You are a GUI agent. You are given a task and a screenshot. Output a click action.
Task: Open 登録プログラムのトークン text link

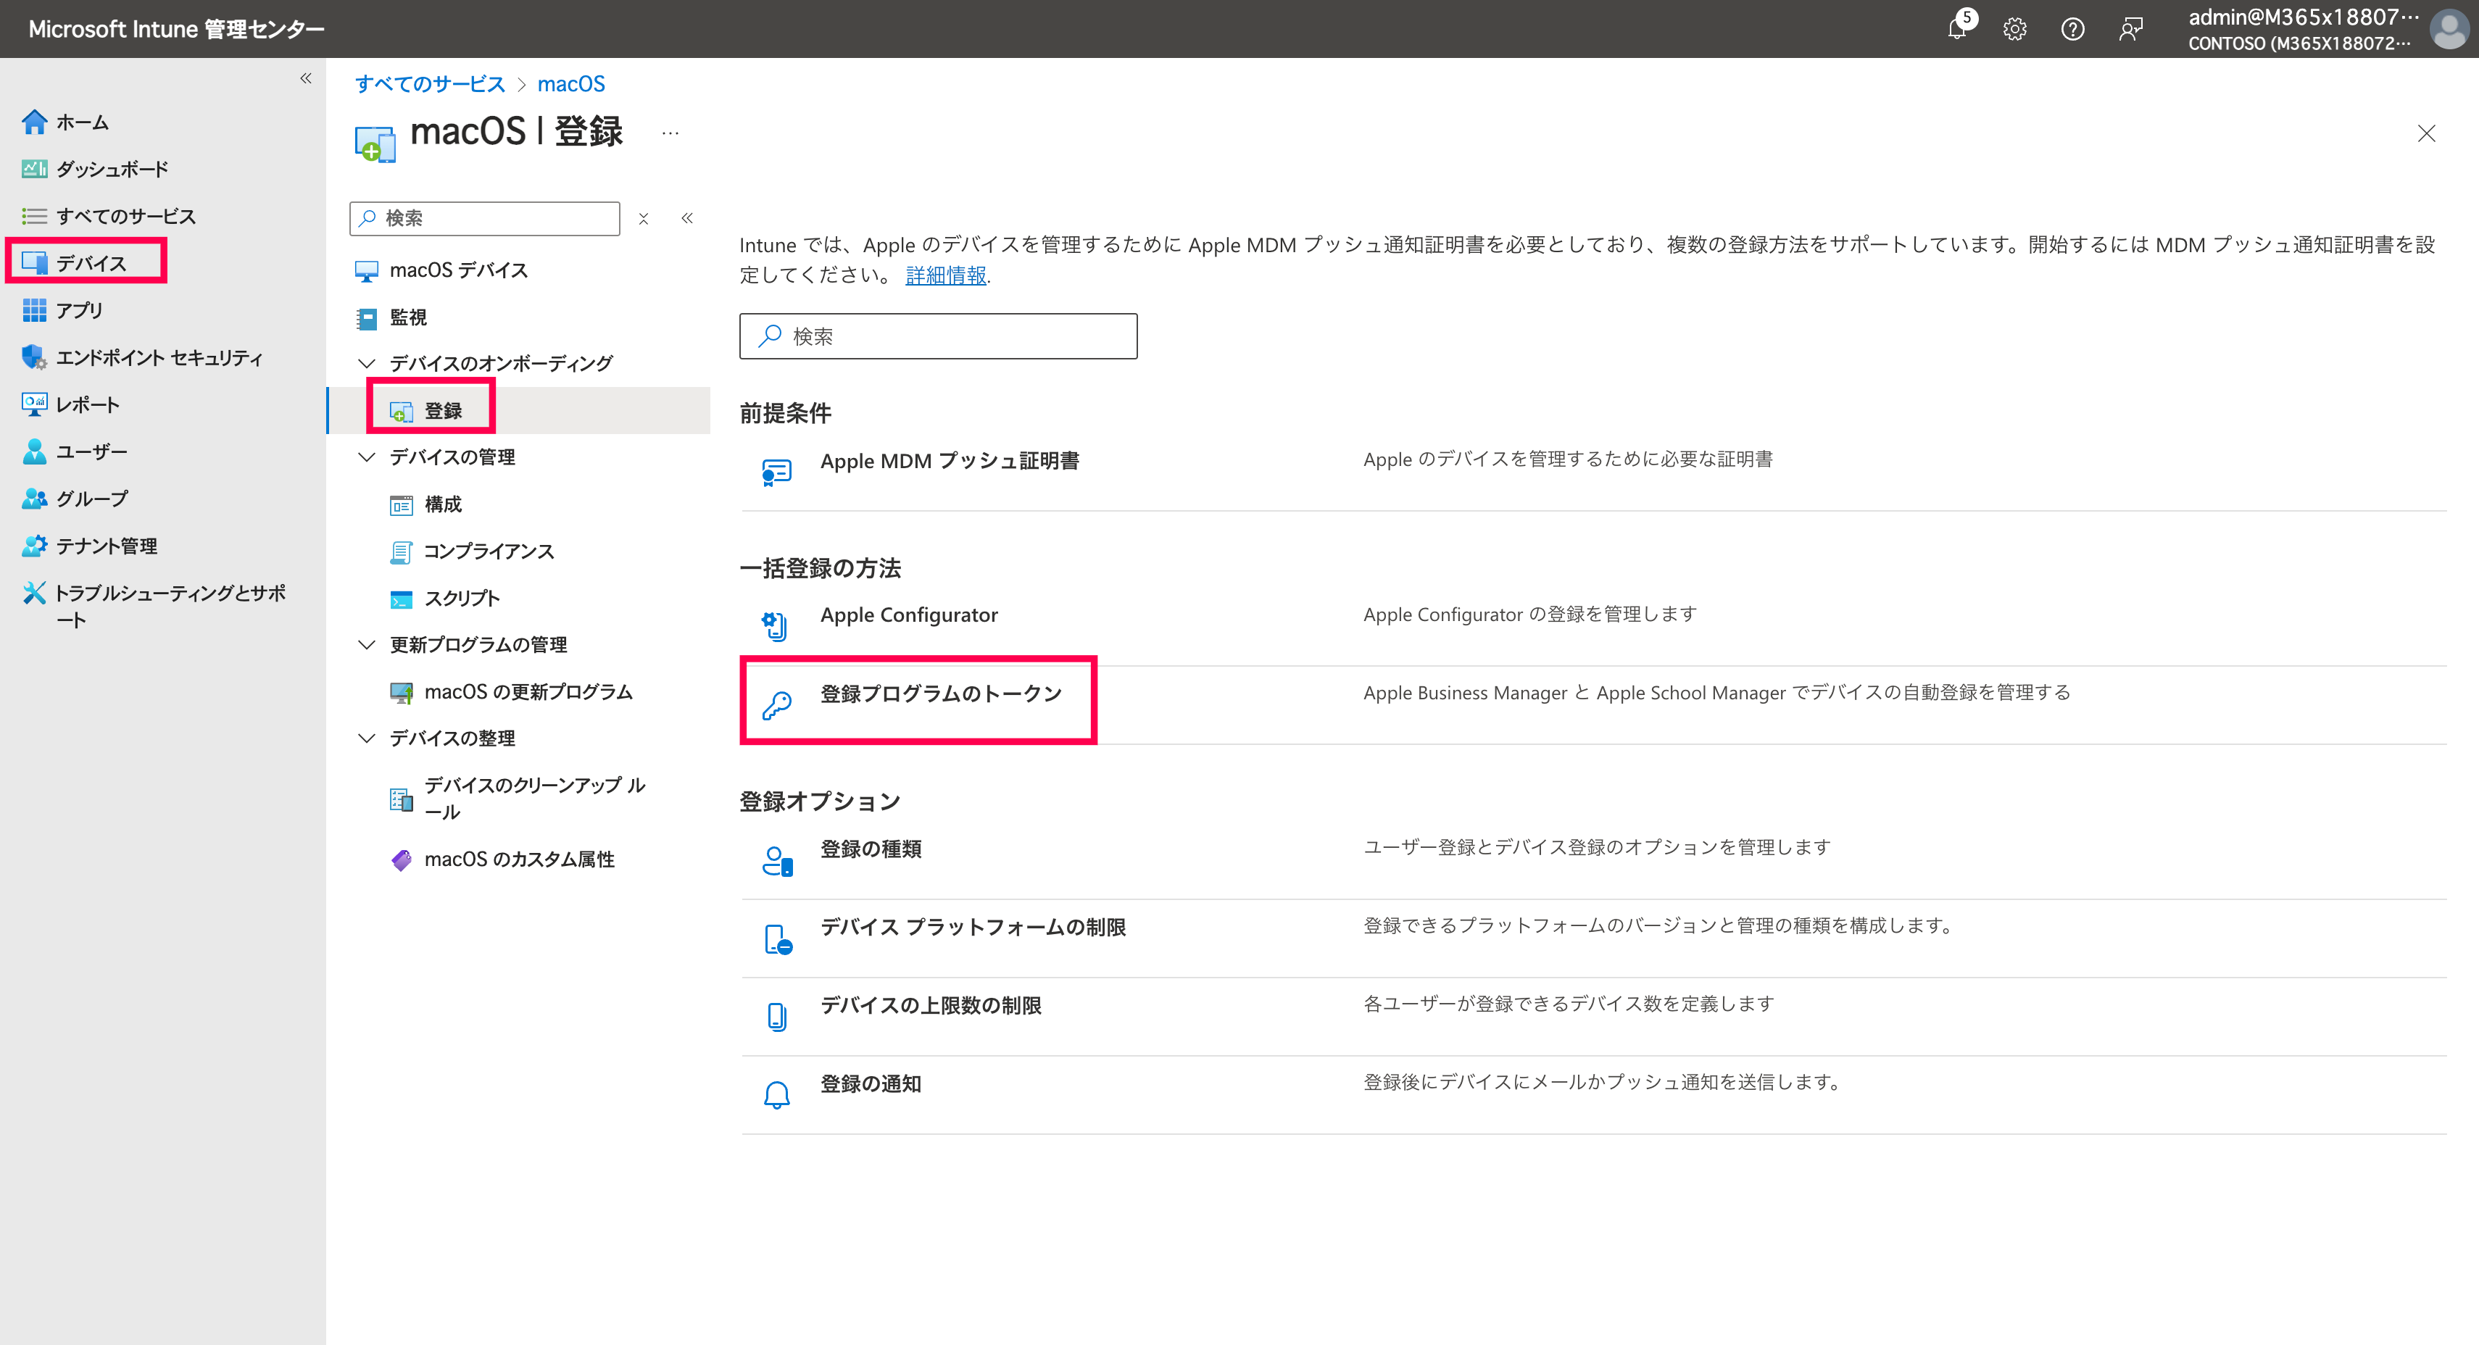coord(940,694)
